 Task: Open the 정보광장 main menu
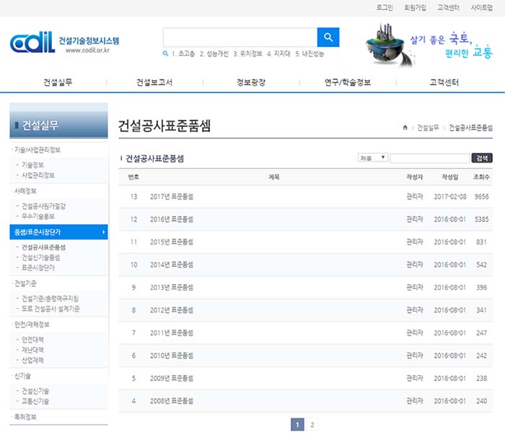pyautogui.click(x=251, y=82)
